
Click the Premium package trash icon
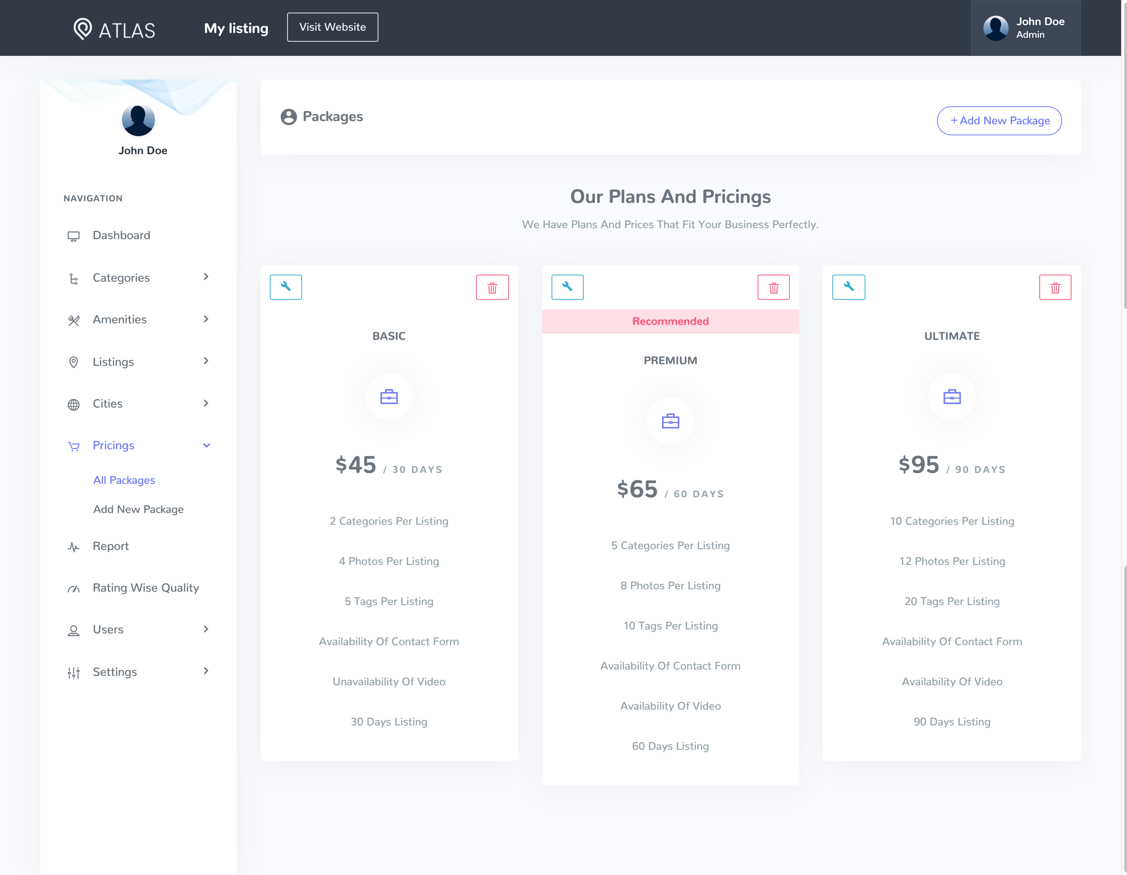[x=773, y=287]
